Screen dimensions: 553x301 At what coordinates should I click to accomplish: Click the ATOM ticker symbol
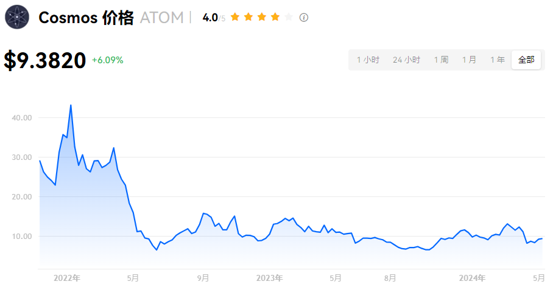pyautogui.click(x=161, y=18)
